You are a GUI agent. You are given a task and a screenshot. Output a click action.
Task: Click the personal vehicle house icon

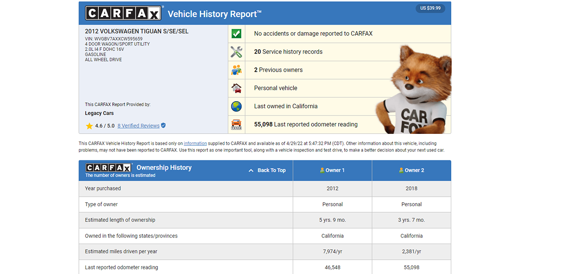tap(236, 88)
